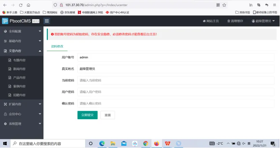Reload the page with refresh icon
Image resolution: width=280 pixels, height=148 pixels.
click(21, 5)
